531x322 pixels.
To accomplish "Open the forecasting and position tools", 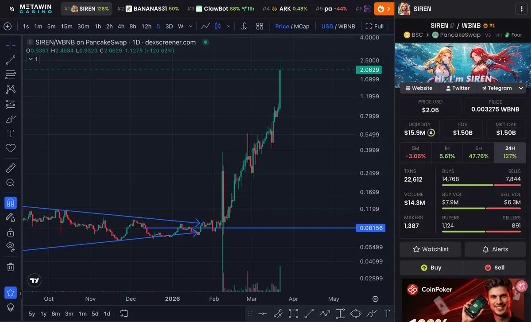I will click(x=11, y=104).
